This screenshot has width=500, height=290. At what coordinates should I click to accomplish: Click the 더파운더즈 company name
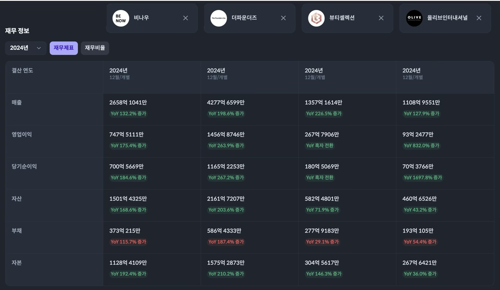(244, 18)
